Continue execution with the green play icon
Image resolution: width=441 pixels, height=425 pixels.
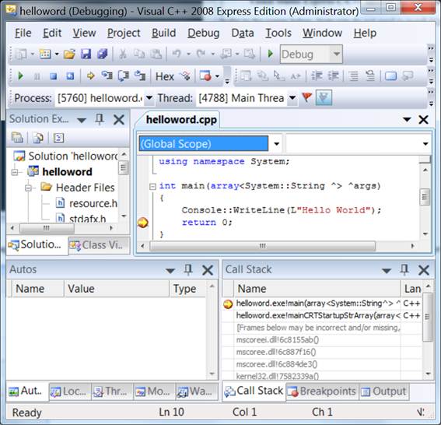point(20,76)
